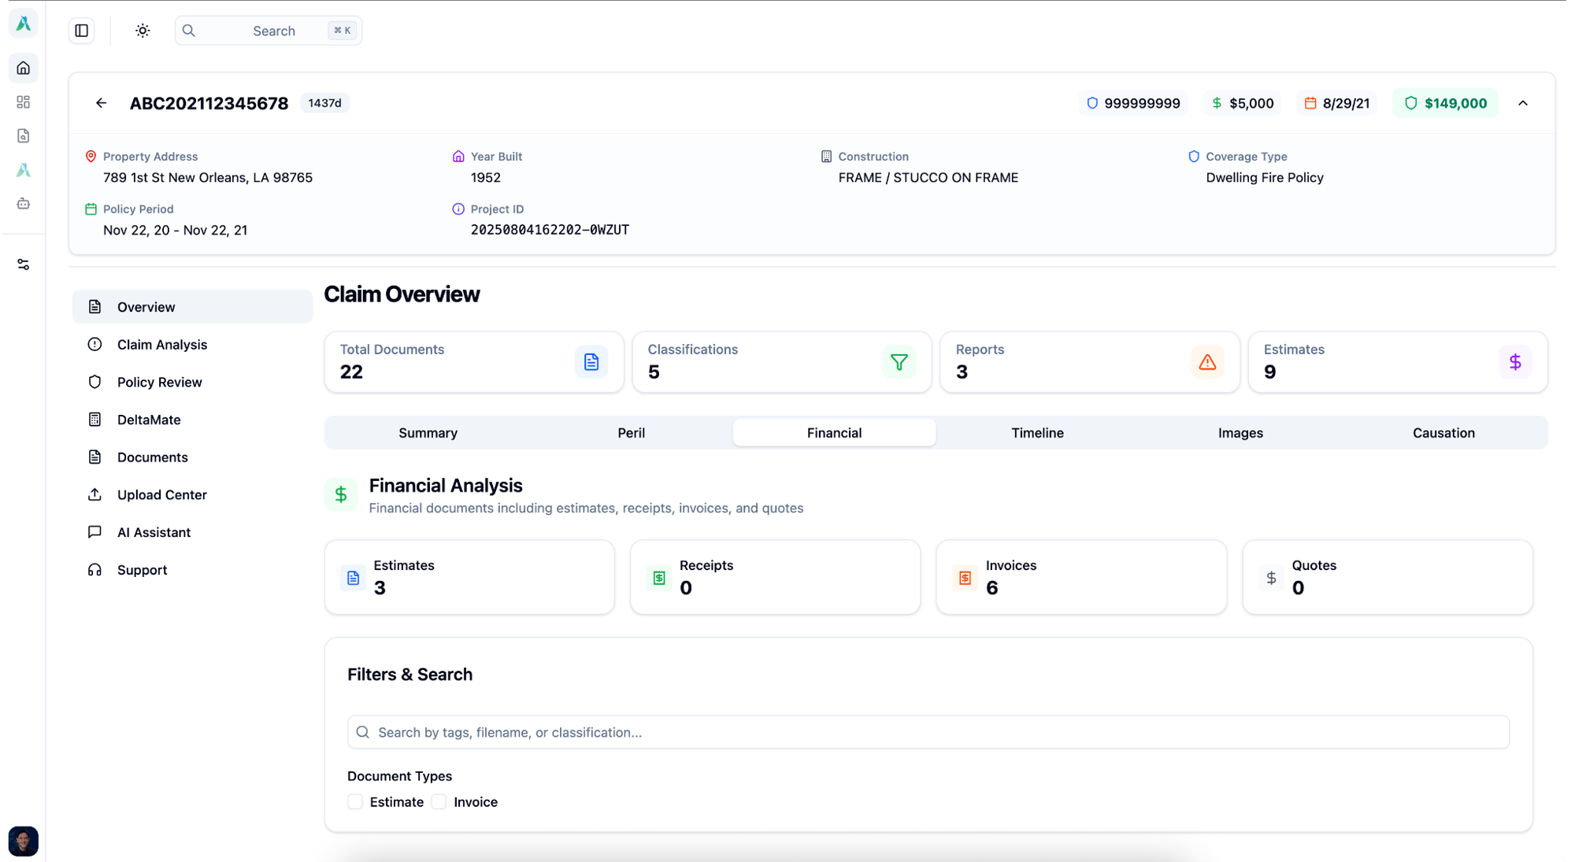Collapse the claim header details chevron

click(1522, 103)
